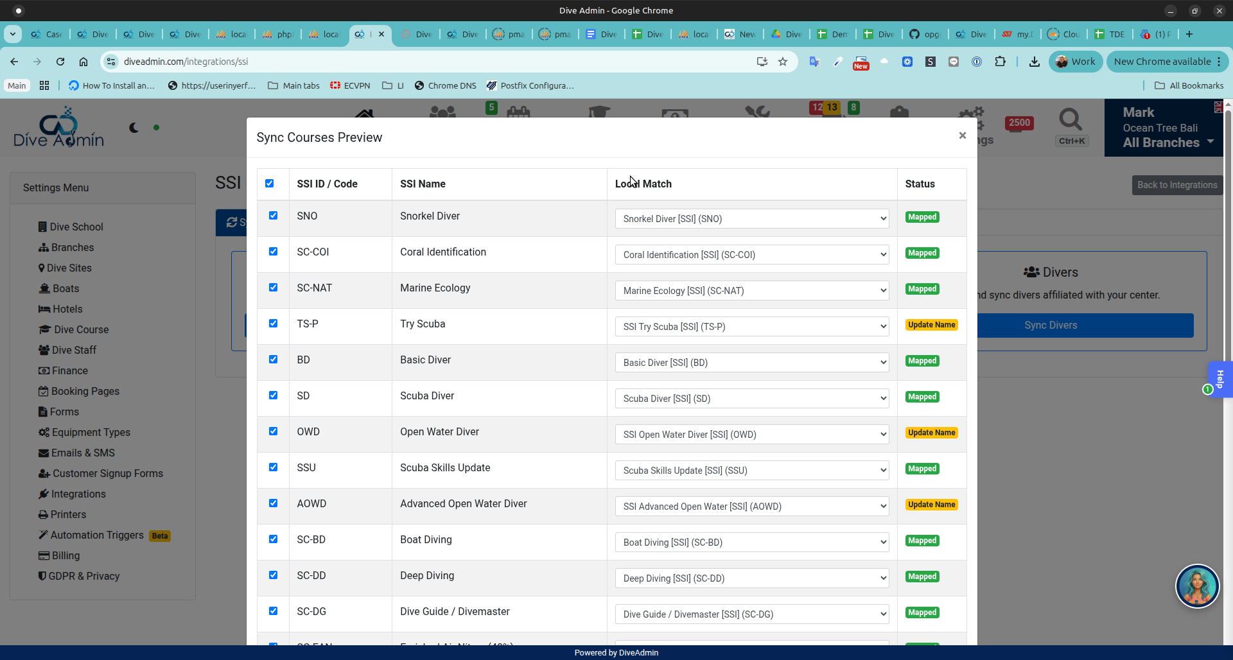Open the ECVPN bookmark
This screenshot has height=660, width=1233.
(350, 85)
